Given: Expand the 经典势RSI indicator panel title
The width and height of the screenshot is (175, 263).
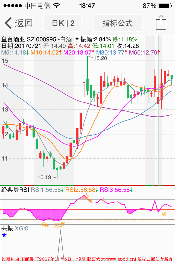Looking at the screenshot, I should click(x=15, y=190).
